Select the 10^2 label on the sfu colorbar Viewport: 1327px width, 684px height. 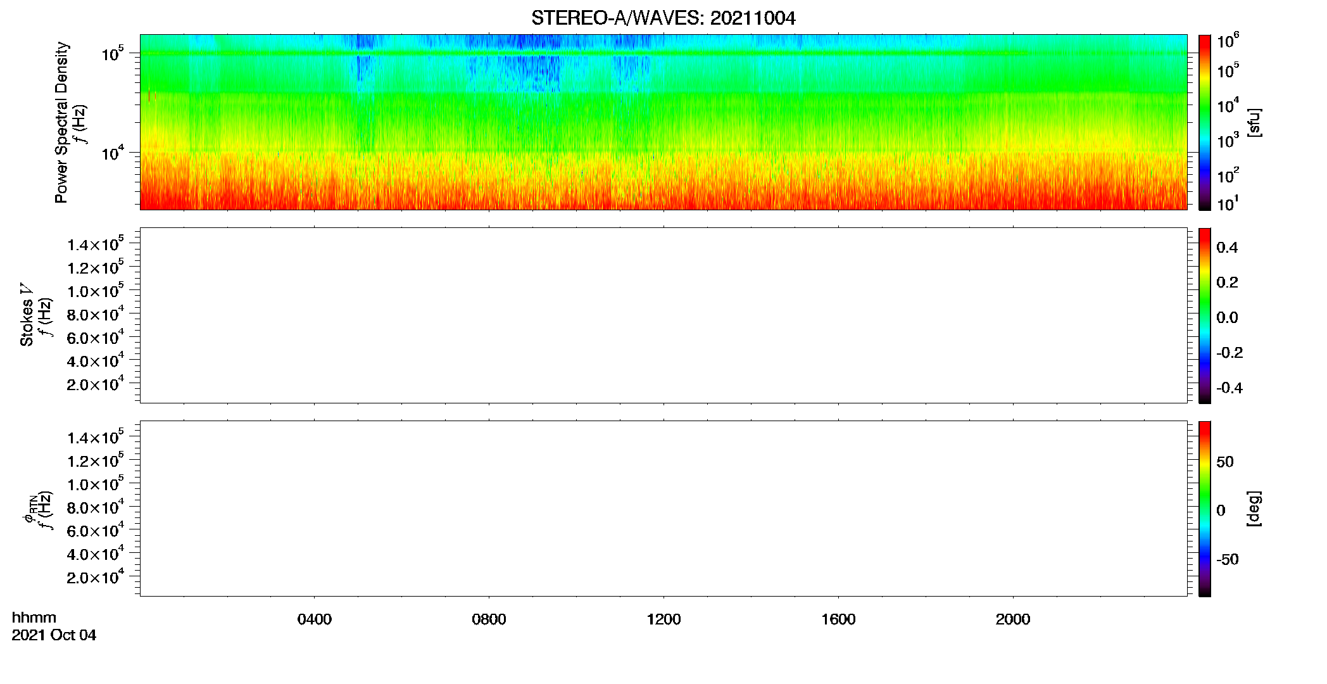1228,175
